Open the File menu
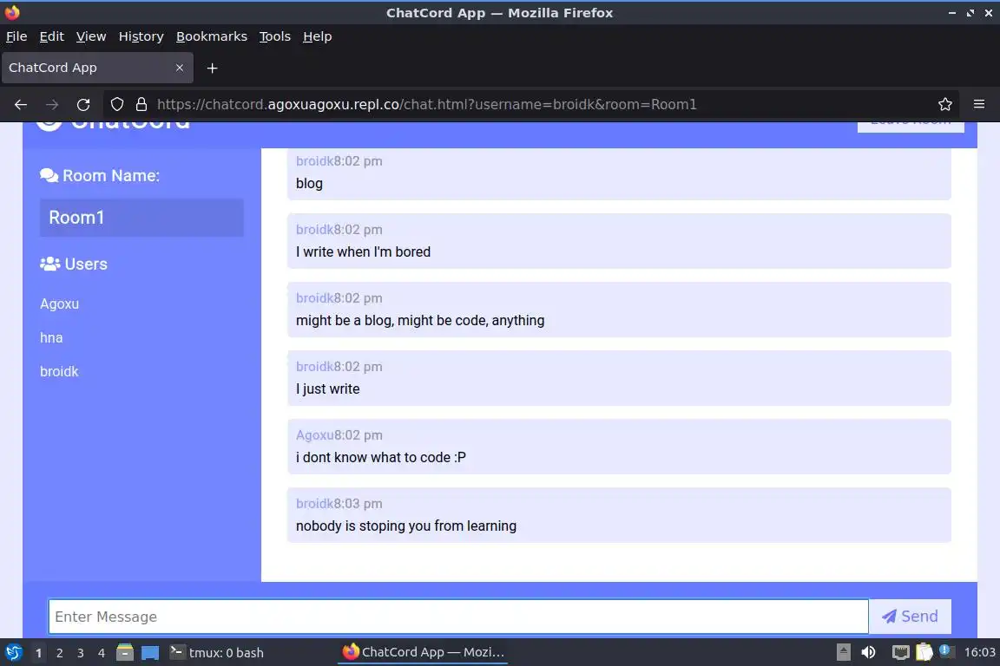The width and height of the screenshot is (1000, 666). 16,36
